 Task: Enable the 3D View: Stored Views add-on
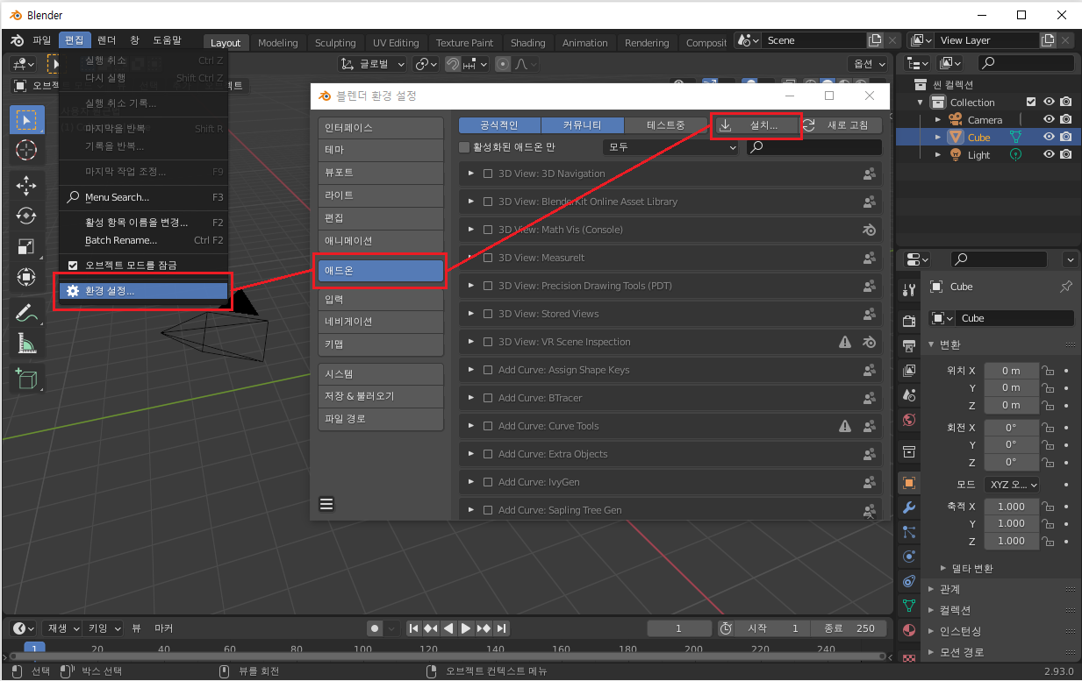pyautogui.click(x=489, y=314)
